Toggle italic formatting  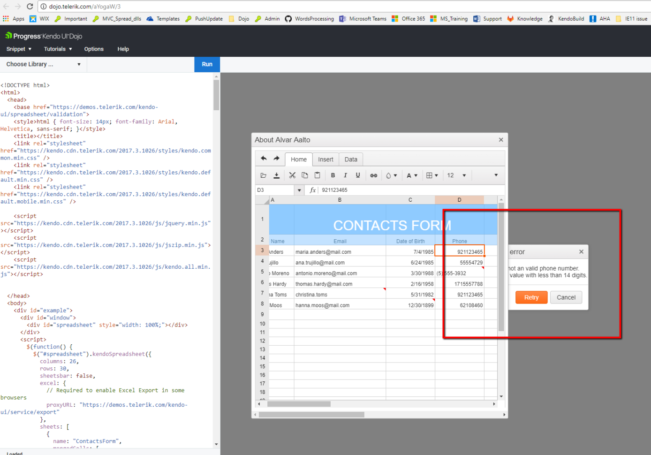[x=346, y=175]
